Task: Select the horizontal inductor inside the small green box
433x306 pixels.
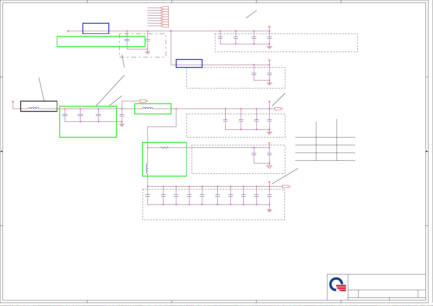Action: pos(148,108)
